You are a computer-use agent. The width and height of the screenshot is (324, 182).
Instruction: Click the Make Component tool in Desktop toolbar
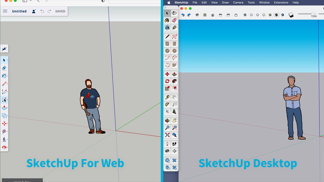[x=167, y=27]
